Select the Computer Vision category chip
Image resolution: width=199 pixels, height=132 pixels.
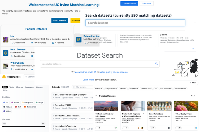tap(146, 89)
